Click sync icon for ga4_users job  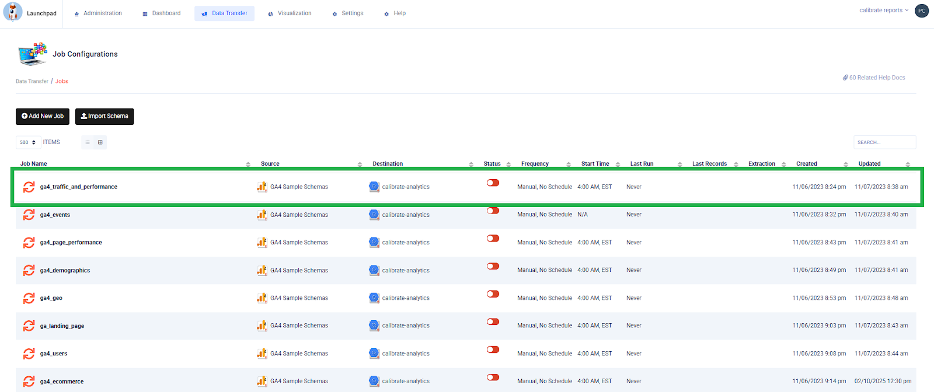pyautogui.click(x=29, y=353)
